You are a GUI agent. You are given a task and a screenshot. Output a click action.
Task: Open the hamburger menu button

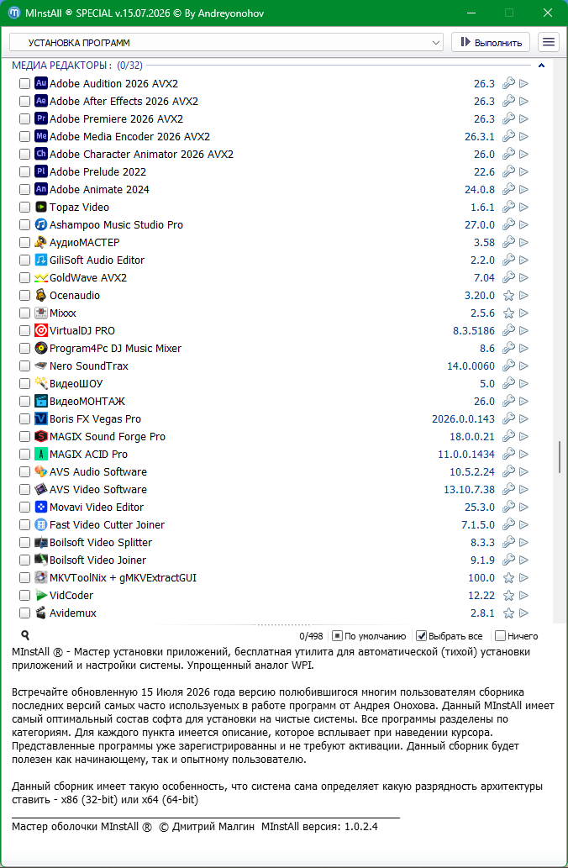pyautogui.click(x=548, y=43)
